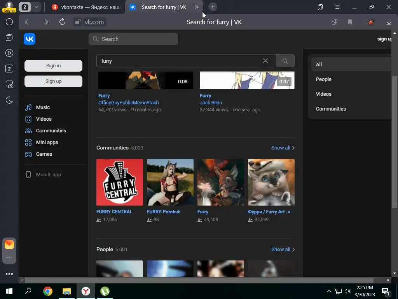Click the Mobile app link
The width and height of the screenshot is (398, 299).
(48, 175)
